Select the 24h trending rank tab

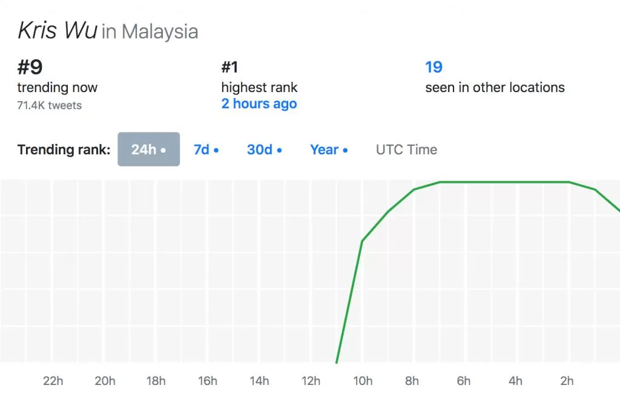[x=149, y=150]
